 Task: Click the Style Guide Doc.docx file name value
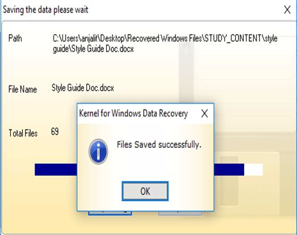pyautogui.click(x=83, y=88)
